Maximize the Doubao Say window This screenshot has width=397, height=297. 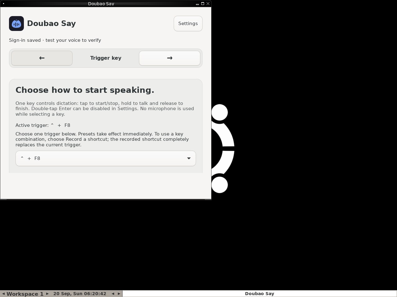coord(203,4)
